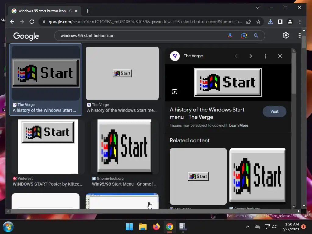This screenshot has width=312, height=234.
Task: Open large Start button preview image
Action: [x=228, y=82]
